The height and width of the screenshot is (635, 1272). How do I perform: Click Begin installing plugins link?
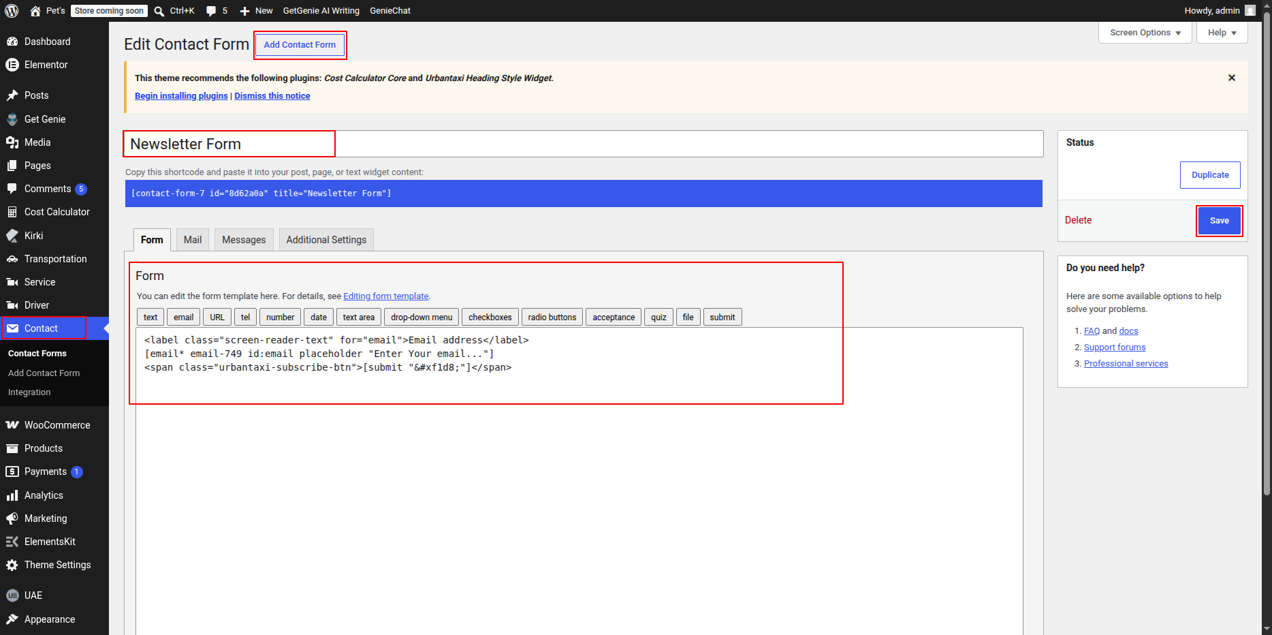(x=181, y=96)
